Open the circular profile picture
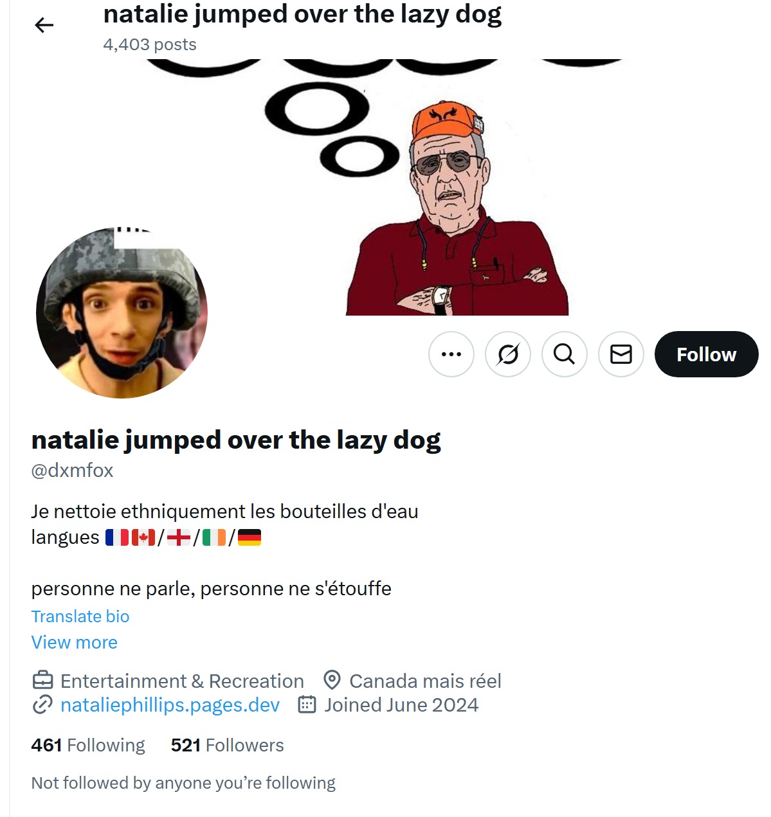The image size is (771, 817). click(x=122, y=312)
